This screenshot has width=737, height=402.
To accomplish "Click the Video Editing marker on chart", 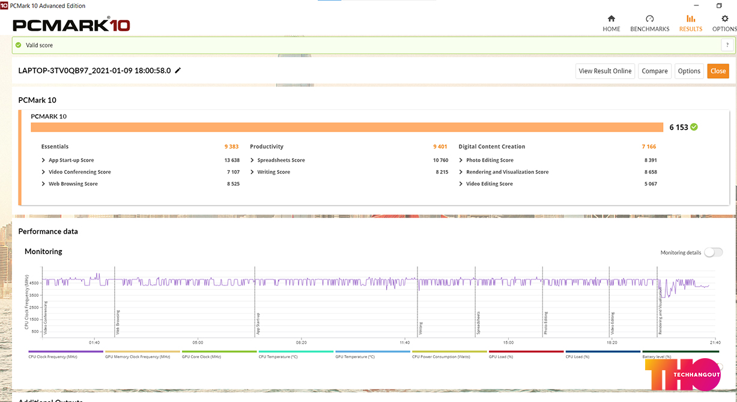I will point(612,323).
